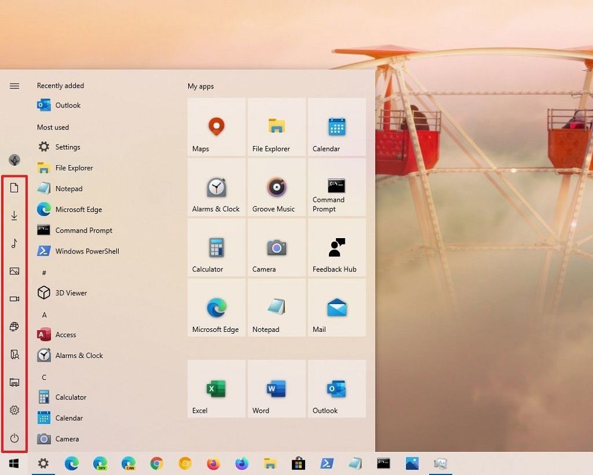Open the Downloads shortcut in the Start sidebar
This screenshot has height=475, width=593.
pos(14,216)
